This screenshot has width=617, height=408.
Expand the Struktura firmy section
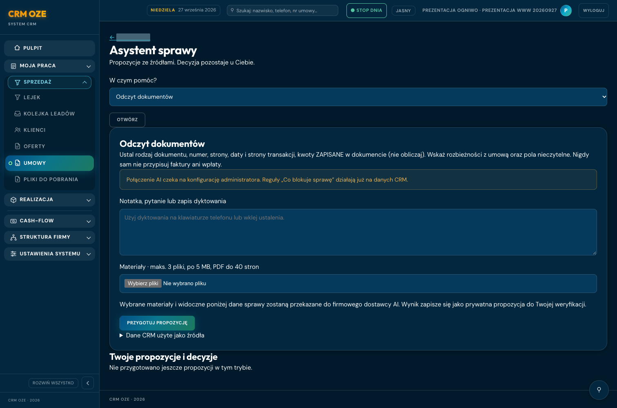[49, 237]
